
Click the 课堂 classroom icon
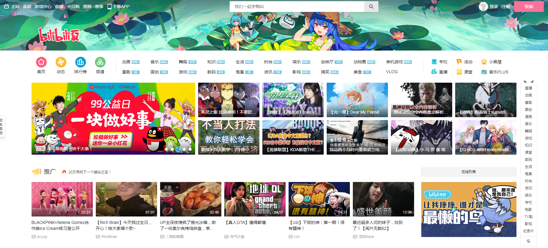coord(459,72)
